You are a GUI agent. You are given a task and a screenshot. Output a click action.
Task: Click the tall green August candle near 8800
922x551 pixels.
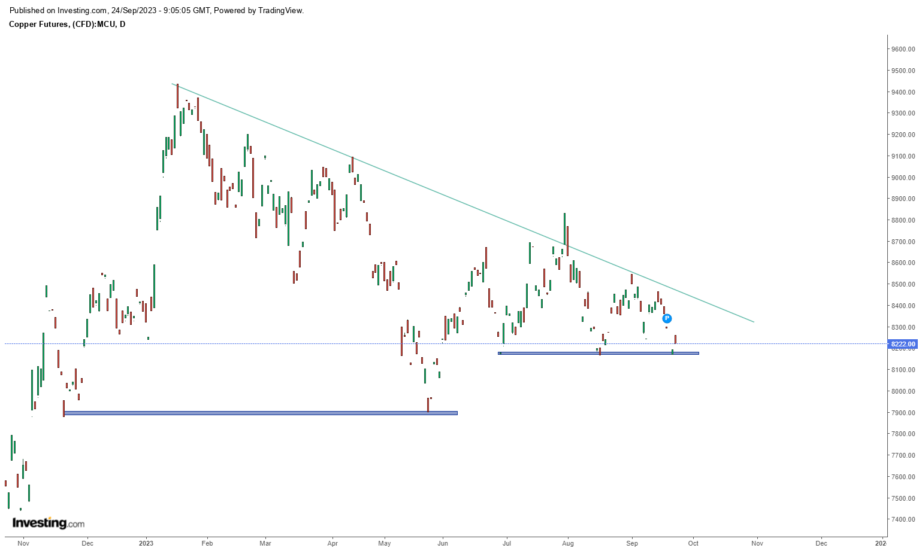click(x=564, y=229)
